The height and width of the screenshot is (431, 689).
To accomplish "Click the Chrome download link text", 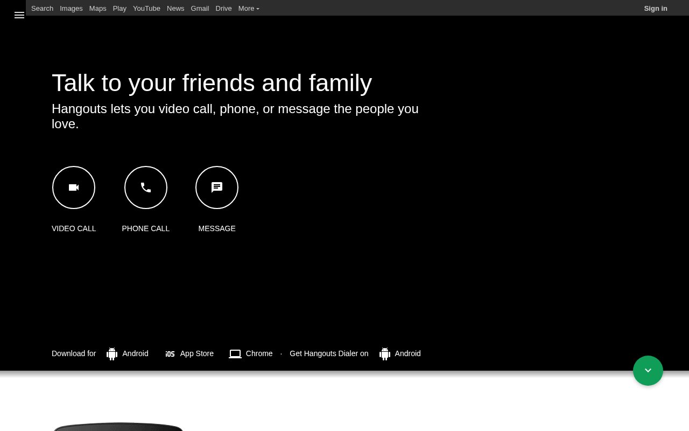I will click(259, 353).
